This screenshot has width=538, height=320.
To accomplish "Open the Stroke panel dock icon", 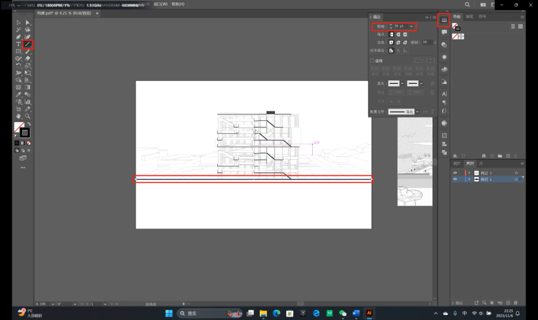I will (x=444, y=20).
